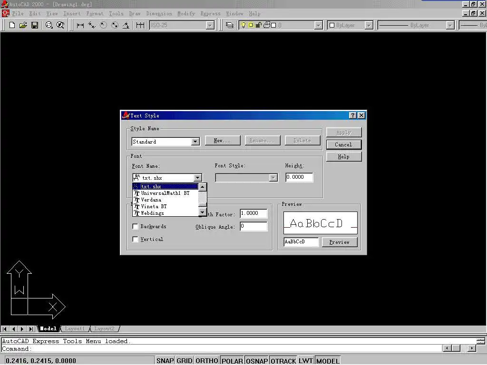Choose Vineta BT from font list
487x365 pixels.
165,206
